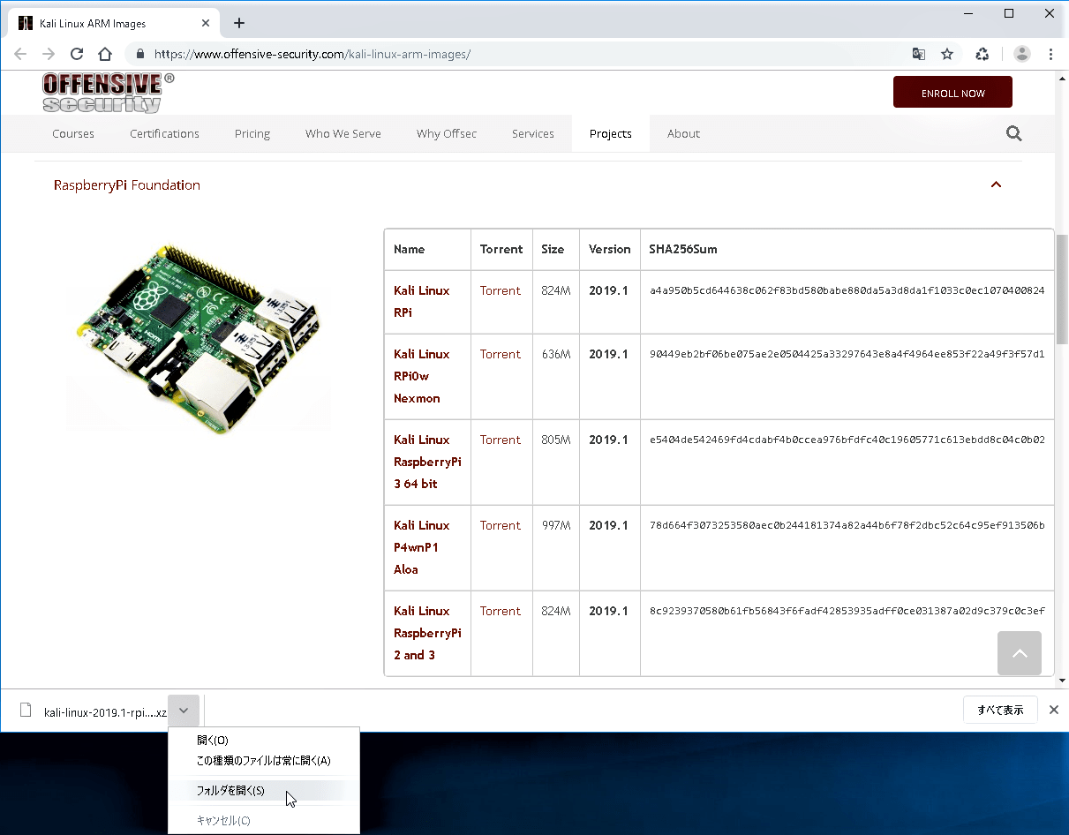Click the Raspberry Pi board image

click(x=199, y=338)
